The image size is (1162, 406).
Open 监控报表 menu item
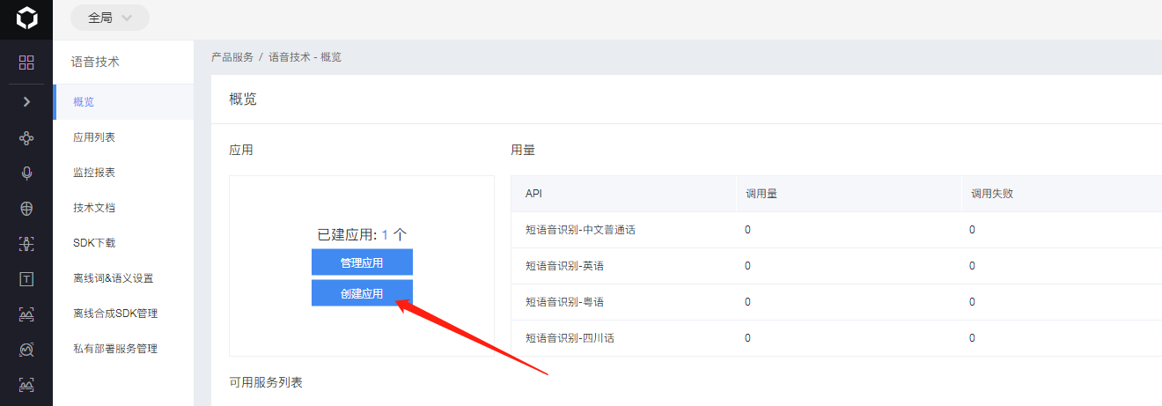click(94, 173)
